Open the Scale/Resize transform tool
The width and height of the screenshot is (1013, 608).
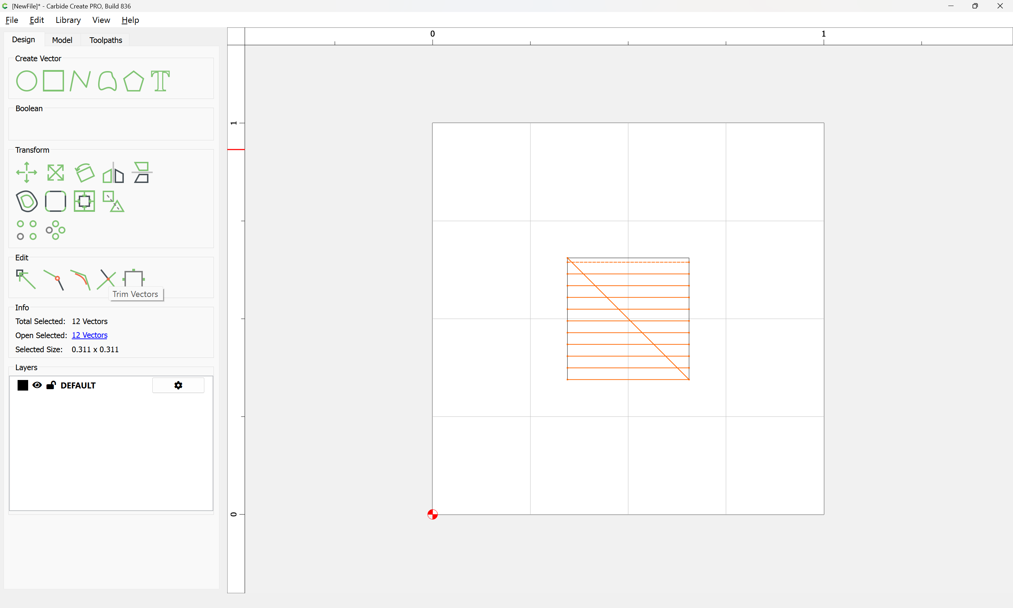coord(55,172)
